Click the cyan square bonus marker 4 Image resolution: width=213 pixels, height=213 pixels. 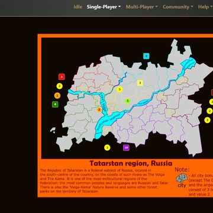pyautogui.click(x=146, y=56)
